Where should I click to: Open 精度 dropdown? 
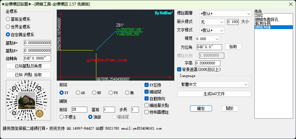[208, 39]
